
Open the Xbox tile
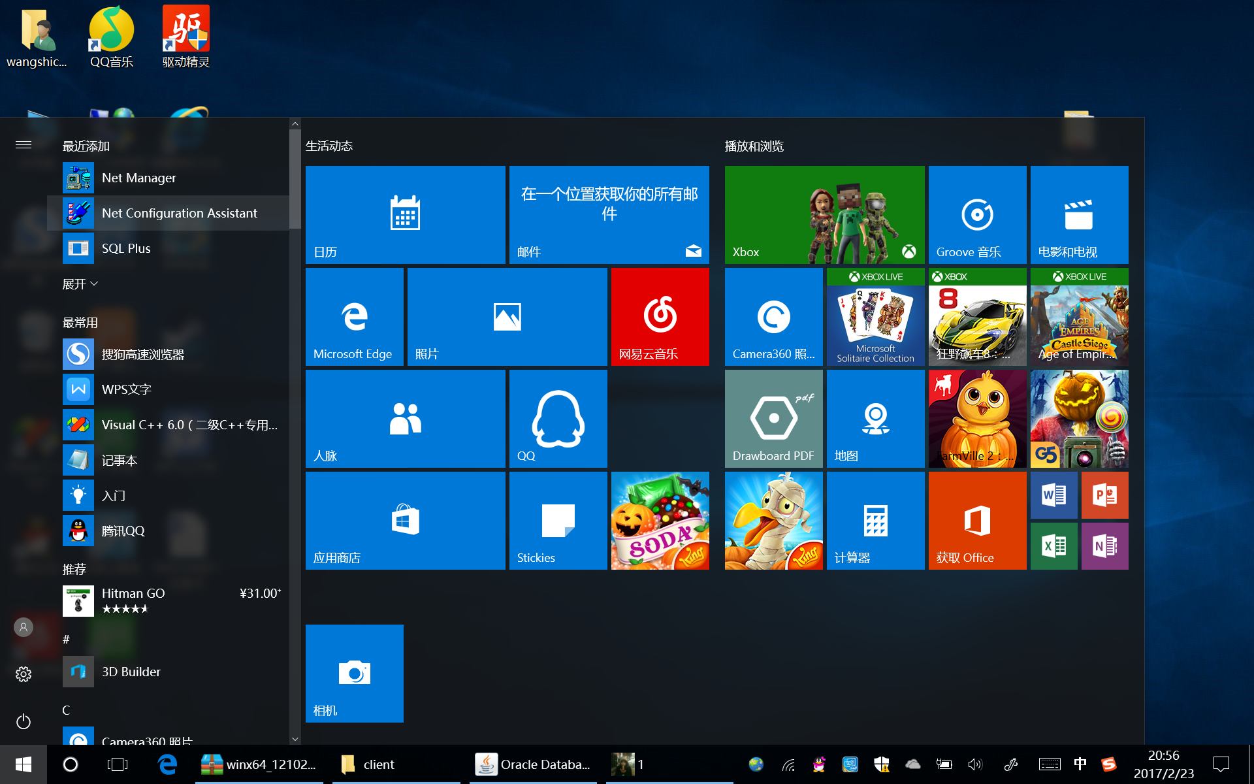pyautogui.click(x=824, y=214)
